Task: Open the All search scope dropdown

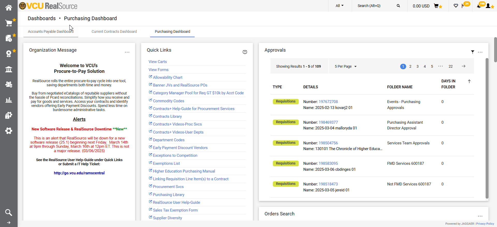Action: [x=339, y=6]
